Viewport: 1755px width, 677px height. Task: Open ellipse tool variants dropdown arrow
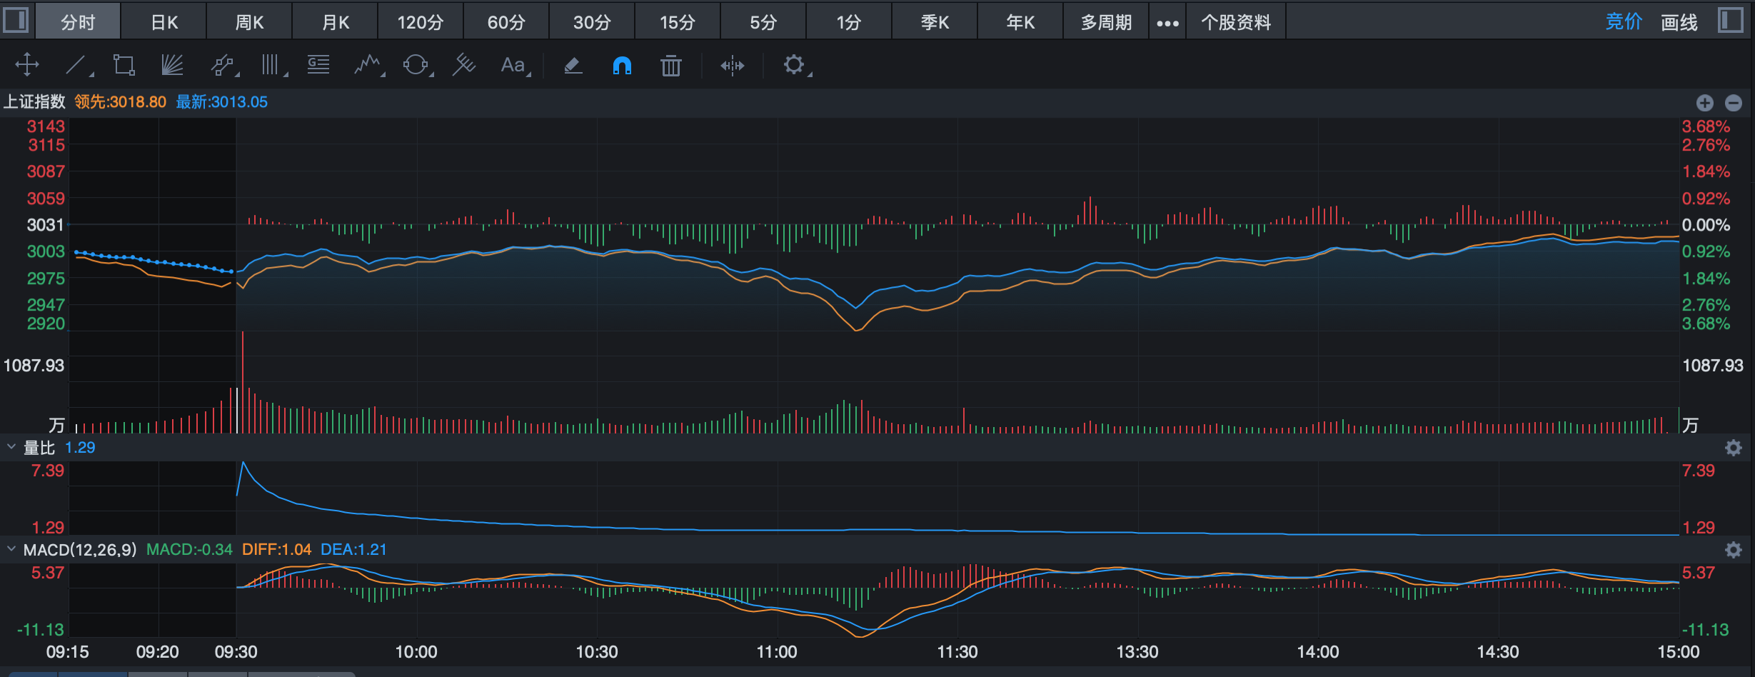[x=432, y=74]
